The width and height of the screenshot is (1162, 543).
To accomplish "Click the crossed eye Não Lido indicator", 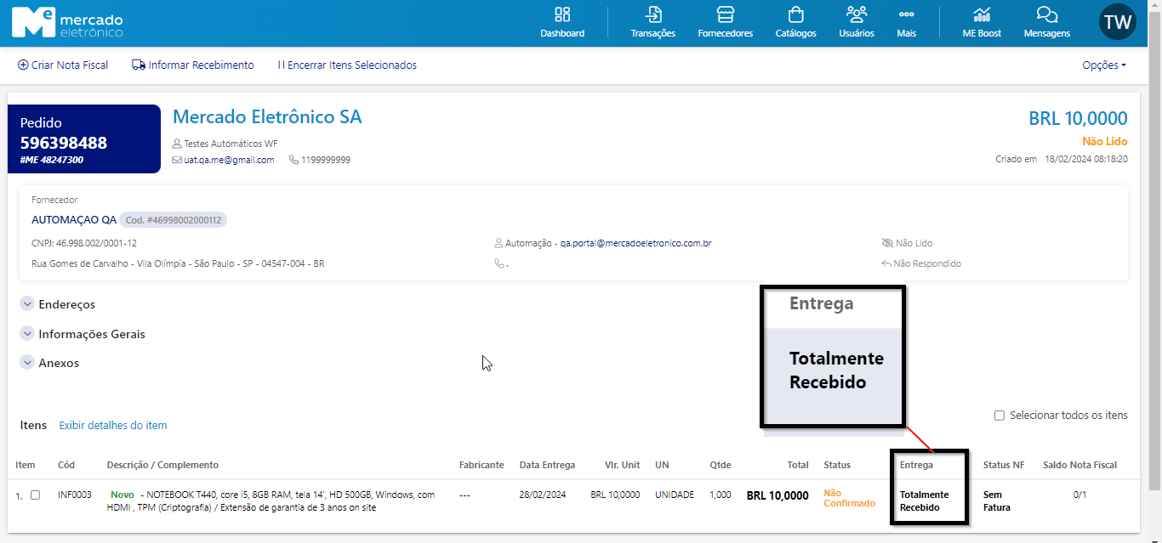I will click(x=907, y=243).
